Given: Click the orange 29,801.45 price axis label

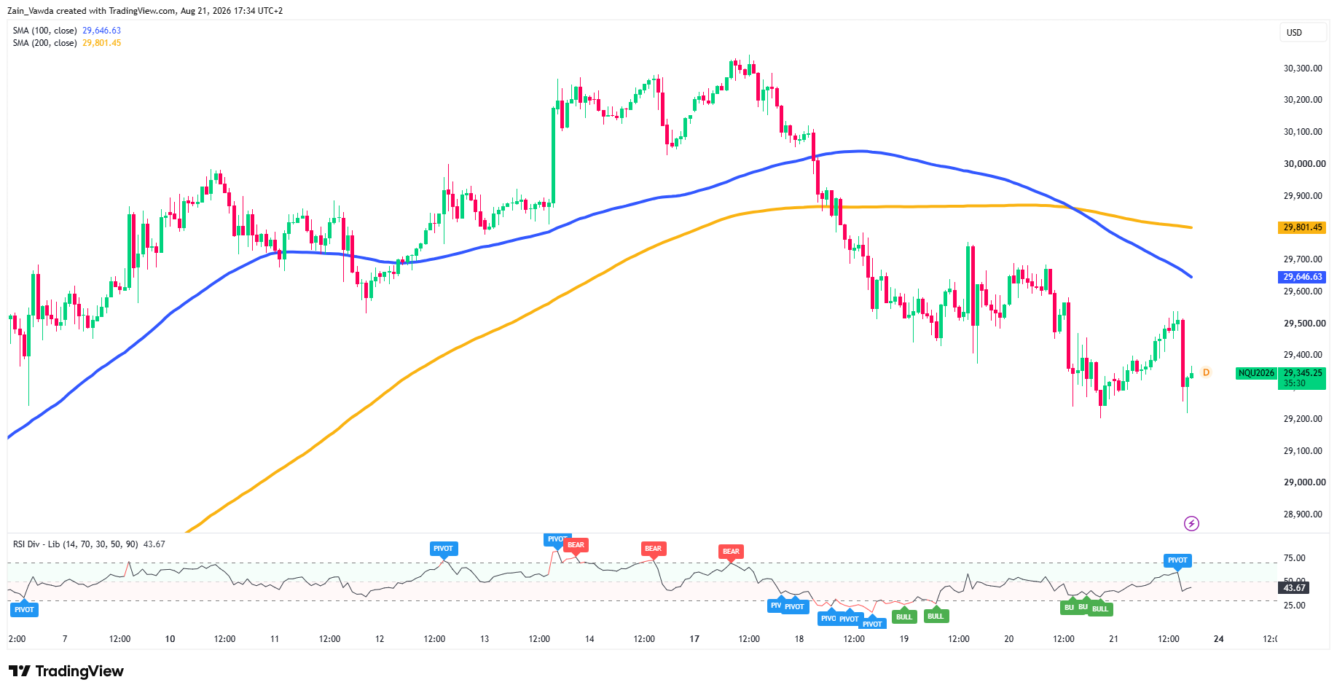Looking at the screenshot, I should click(x=1302, y=227).
